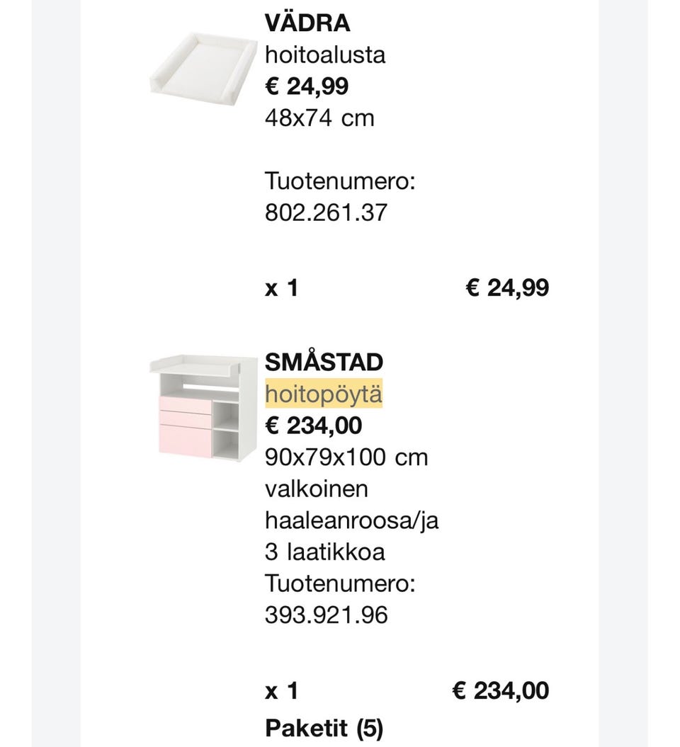Click the 48x74 cm dimensions text
The image size is (680, 747).
point(319,118)
